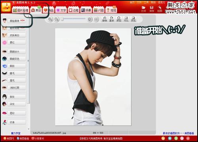Restore original with 原图 button

[119, 19]
